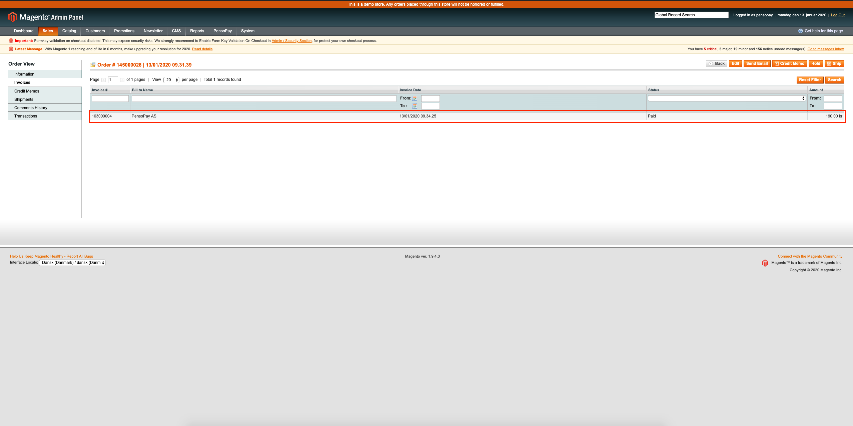Image resolution: width=853 pixels, height=426 pixels.
Task: Focus the Amount From field
Action: tap(833, 99)
